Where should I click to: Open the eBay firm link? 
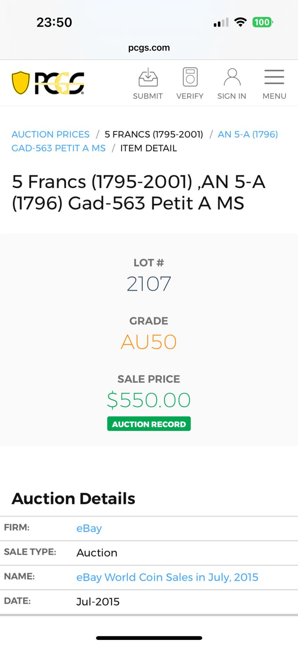[x=89, y=528]
